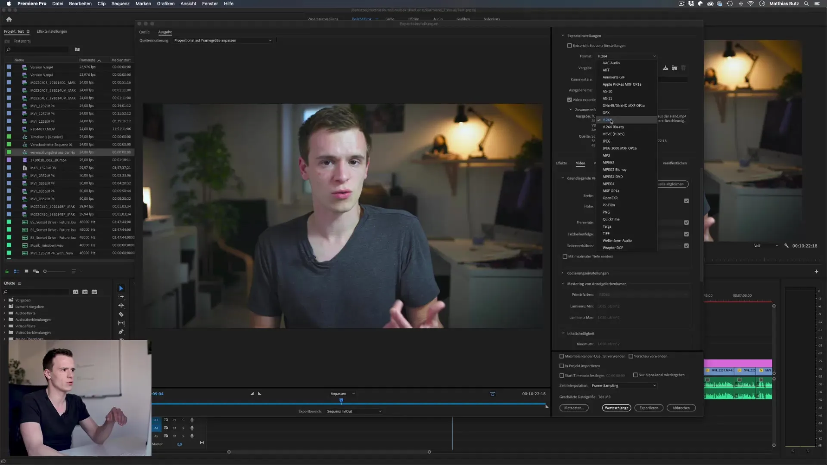
Task: Open Zeit-Interpolation Frame-Sampling dropdown
Action: pyautogui.click(x=623, y=386)
